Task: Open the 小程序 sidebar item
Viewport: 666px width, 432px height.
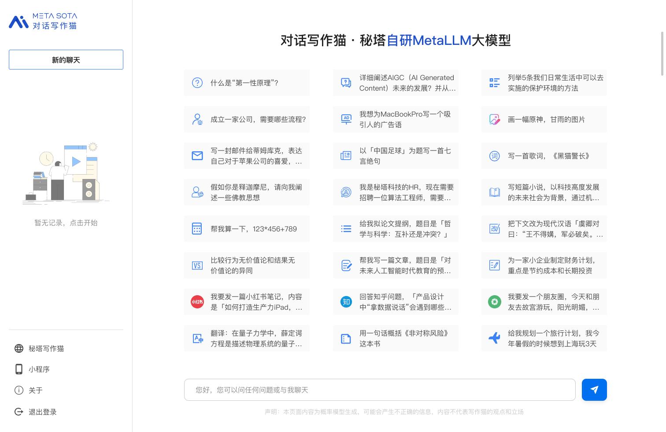Action: point(39,369)
